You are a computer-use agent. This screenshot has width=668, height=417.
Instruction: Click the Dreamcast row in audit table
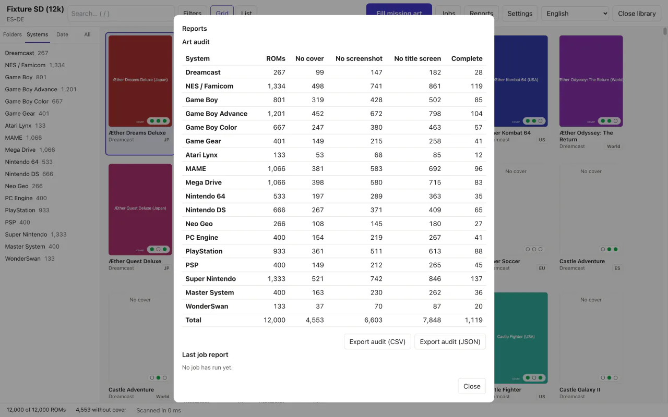334,72
